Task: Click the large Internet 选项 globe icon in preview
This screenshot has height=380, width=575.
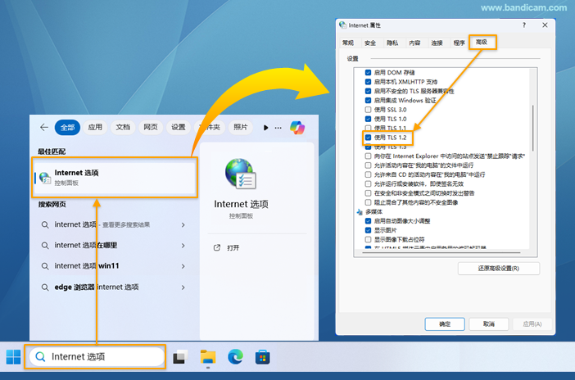Action: pyautogui.click(x=241, y=174)
